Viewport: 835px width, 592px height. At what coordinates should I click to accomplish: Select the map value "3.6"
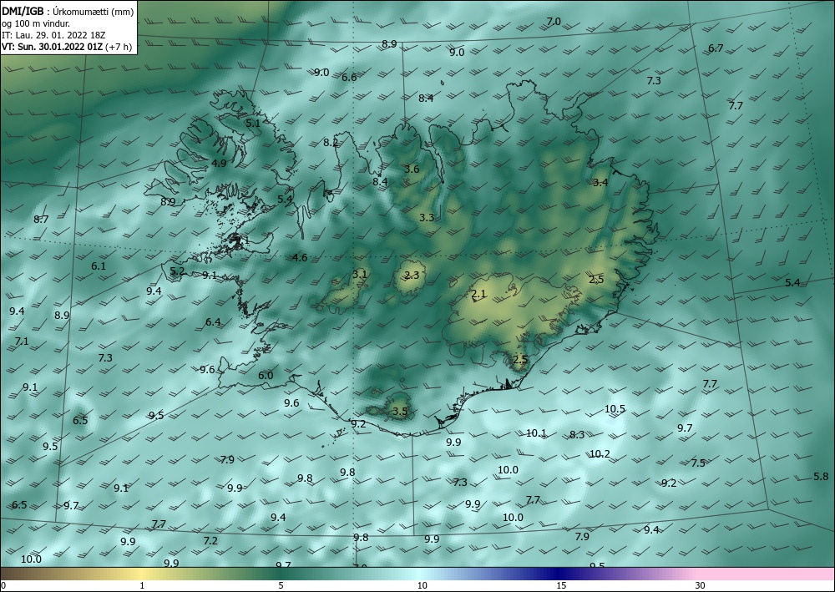(x=412, y=170)
